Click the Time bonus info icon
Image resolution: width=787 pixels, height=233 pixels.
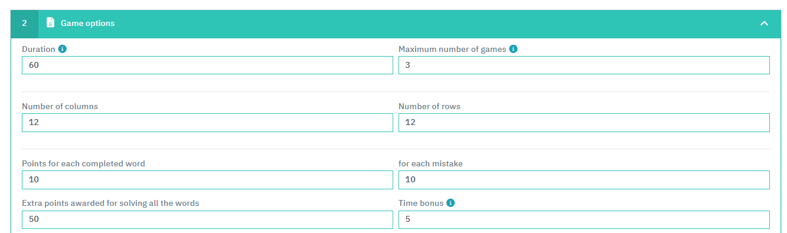click(x=450, y=202)
